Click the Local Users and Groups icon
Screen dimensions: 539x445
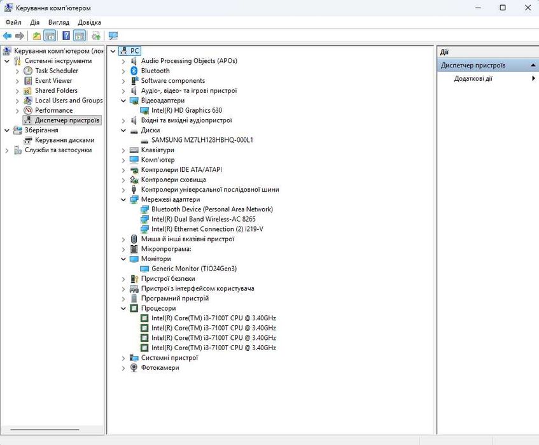(x=28, y=101)
